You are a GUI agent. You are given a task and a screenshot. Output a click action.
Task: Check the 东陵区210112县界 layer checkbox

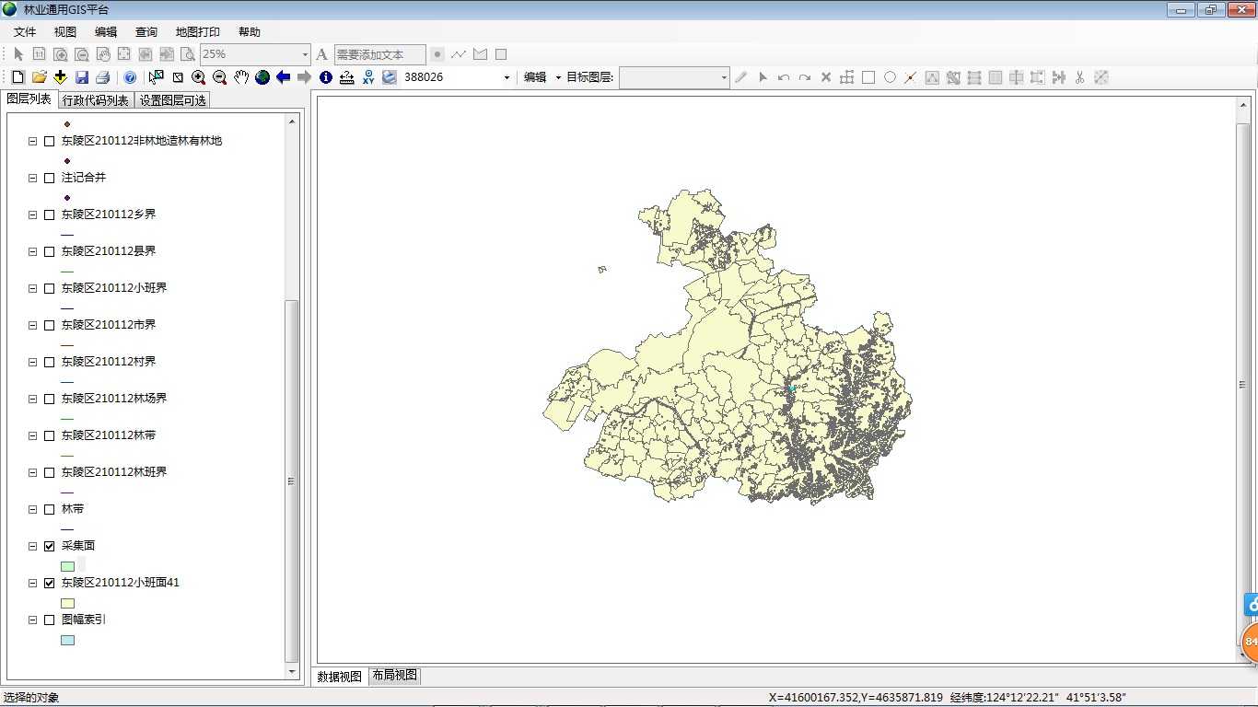(x=50, y=251)
